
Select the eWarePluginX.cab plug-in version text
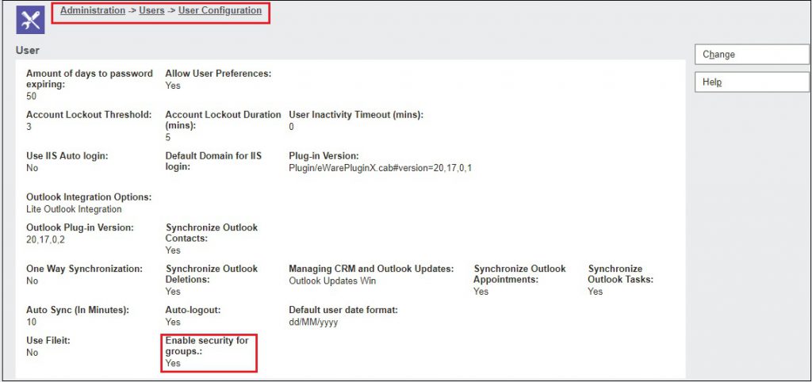pyautogui.click(x=380, y=168)
